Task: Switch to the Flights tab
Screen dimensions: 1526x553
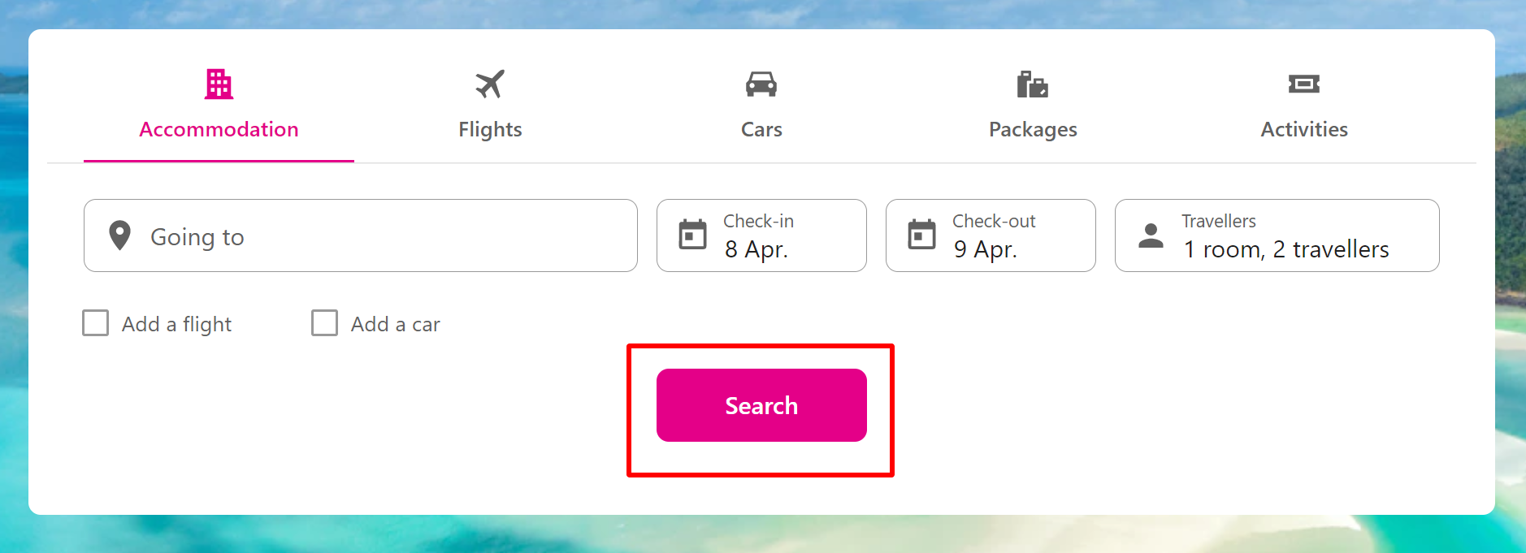Action: [490, 128]
